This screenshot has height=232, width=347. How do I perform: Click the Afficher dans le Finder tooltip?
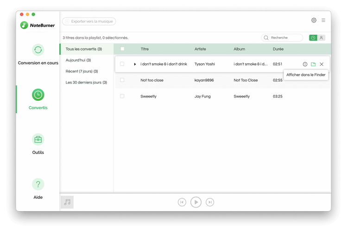pyautogui.click(x=306, y=75)
